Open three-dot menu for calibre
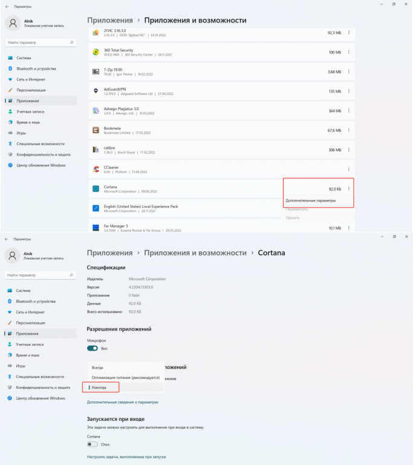The height and width of the screenshot is (465, 413). tap(349, 150)
